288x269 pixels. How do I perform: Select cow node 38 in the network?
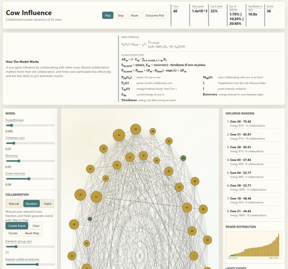click(136, 129)
